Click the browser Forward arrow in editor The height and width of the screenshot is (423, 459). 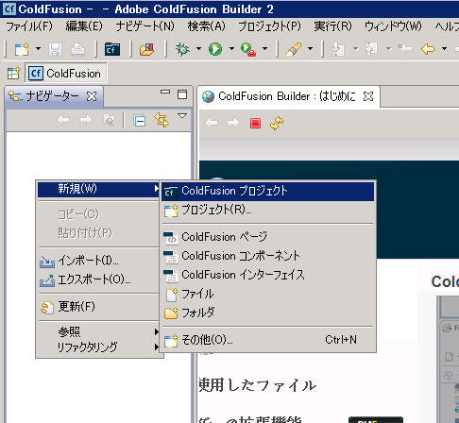pos(233,123)
